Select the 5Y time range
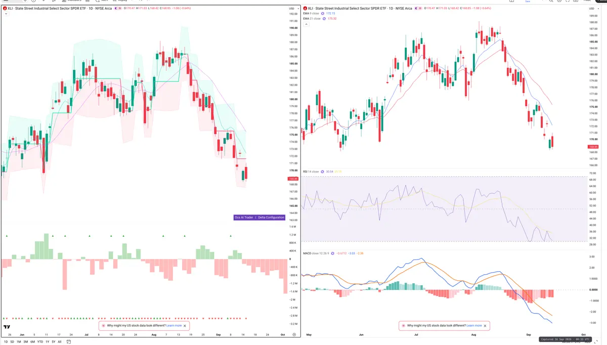The image size is (607, 345). 53,341
